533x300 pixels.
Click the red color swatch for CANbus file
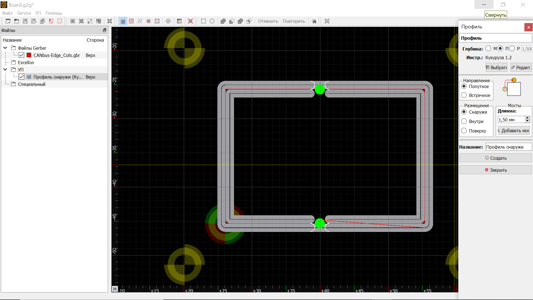coord(29,55)
